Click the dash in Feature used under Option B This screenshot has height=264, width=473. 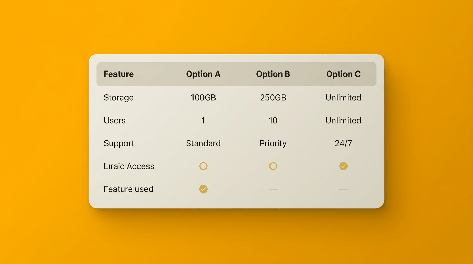click(x=273, y=189)
